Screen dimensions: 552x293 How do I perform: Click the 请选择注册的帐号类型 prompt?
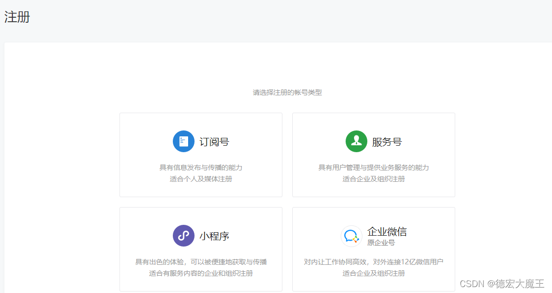[287, 92]
